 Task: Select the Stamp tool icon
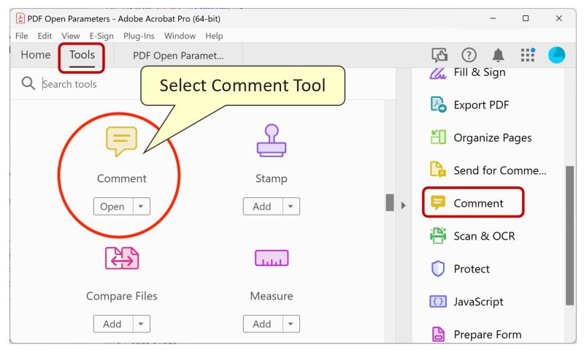click(x=272, y=140)
